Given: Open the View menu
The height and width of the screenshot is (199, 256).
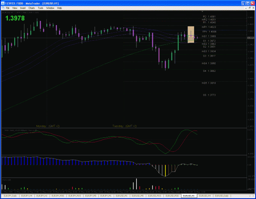Looking at the screenshot, I should pyautogui.click(x=15, y=8).
